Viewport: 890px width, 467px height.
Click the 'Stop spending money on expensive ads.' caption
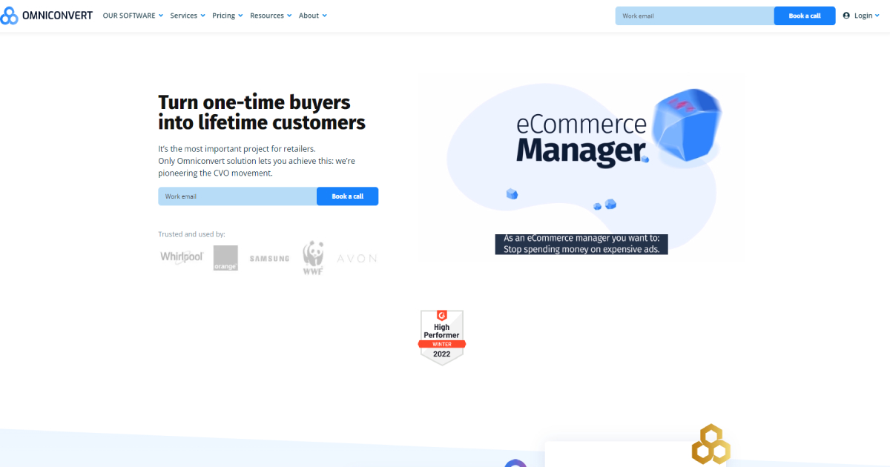(x=581, y=249)
